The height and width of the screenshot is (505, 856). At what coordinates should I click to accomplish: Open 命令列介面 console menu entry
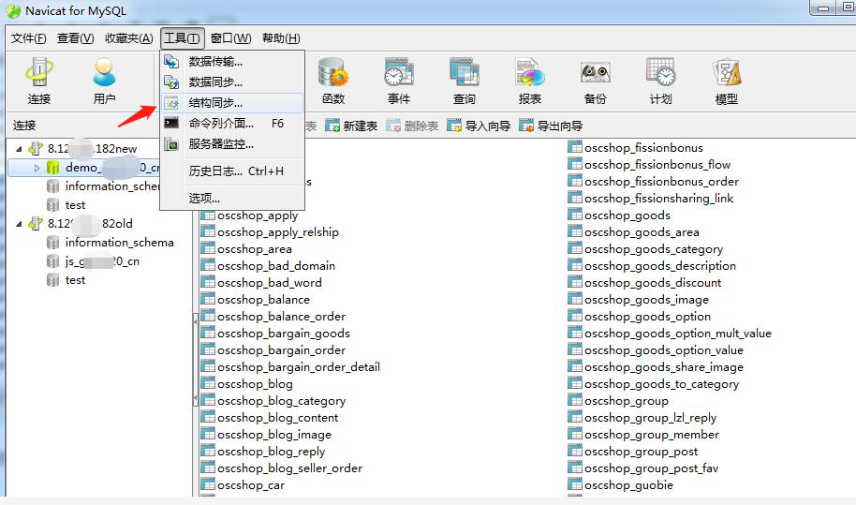(232, 124)
